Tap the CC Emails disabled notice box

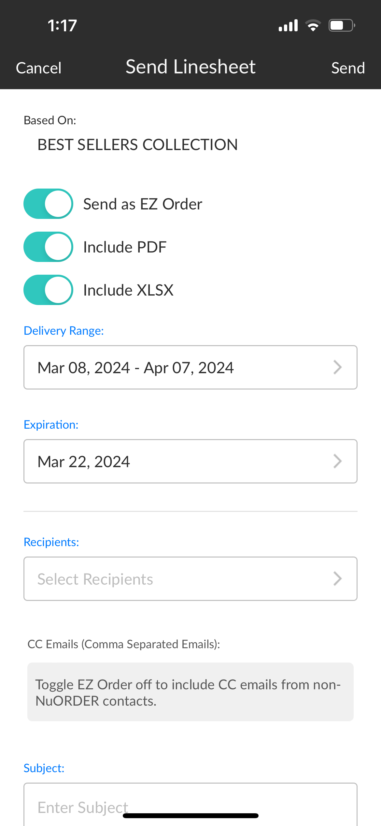[190, 692]
